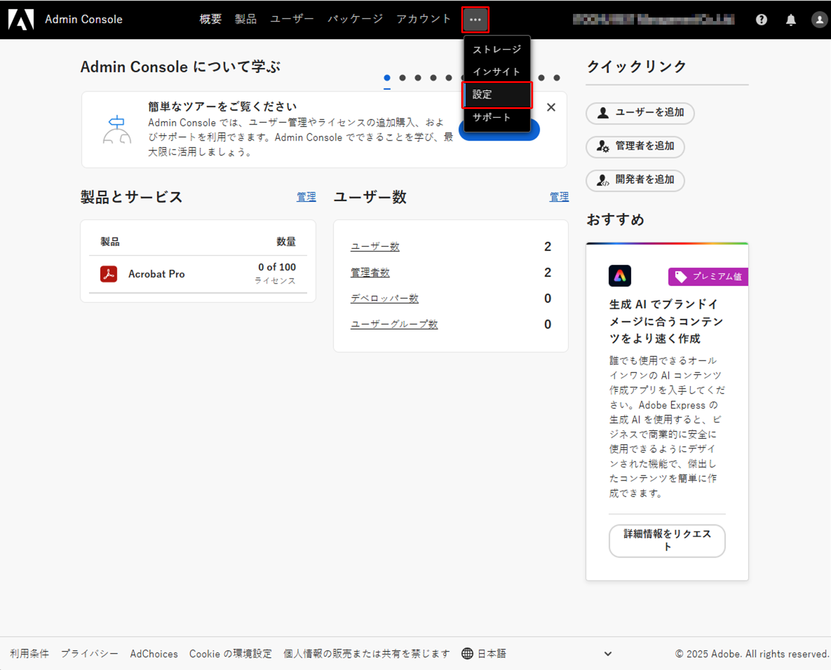Screen dimensions: 831x670
Task: Click the 開発者を追加 button
Action: coord(635,180)
